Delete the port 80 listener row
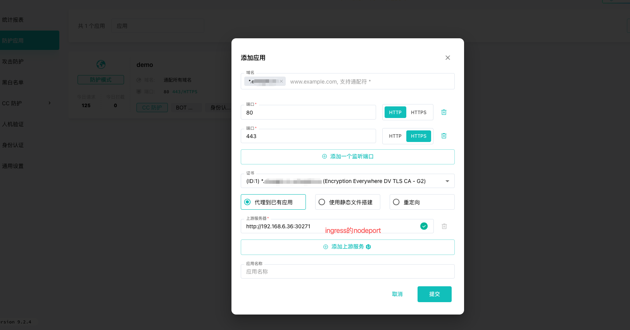Screen dimensions: 630x330 coord(444,112)
